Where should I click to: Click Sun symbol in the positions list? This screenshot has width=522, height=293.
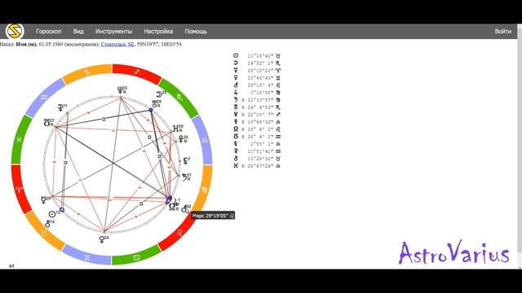[x=236, y=55]
